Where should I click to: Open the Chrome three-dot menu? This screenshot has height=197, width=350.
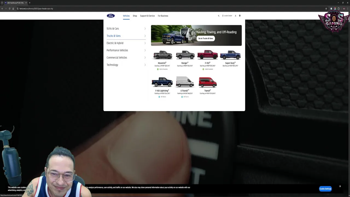[x=348, y=8]
